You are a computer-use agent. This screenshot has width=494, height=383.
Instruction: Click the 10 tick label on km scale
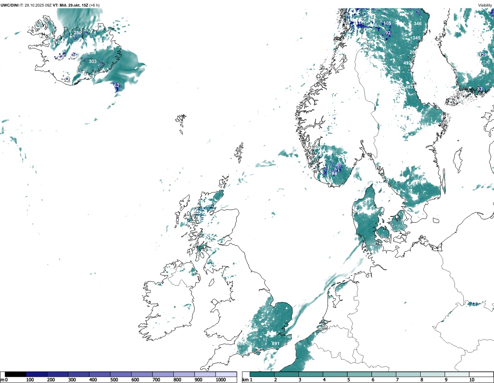point(472,380)
